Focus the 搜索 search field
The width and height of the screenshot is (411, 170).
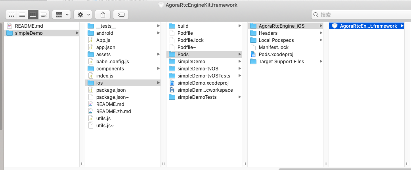coord(361,15)
